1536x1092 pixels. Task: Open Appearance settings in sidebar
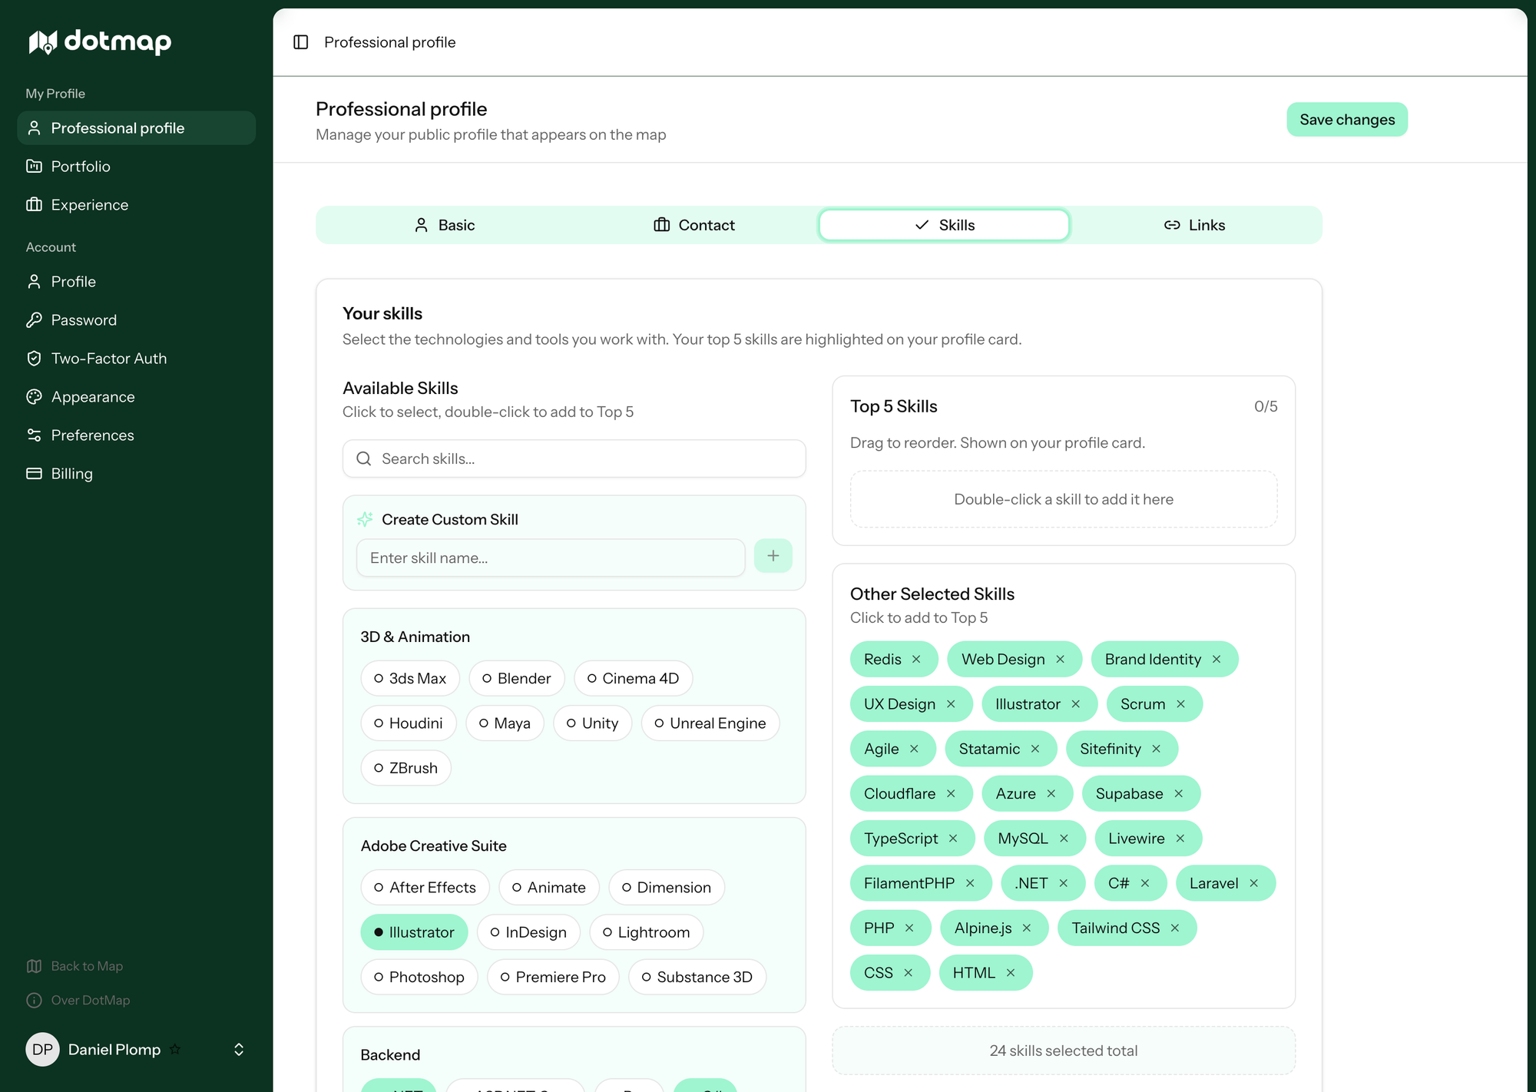coord(92,397)
